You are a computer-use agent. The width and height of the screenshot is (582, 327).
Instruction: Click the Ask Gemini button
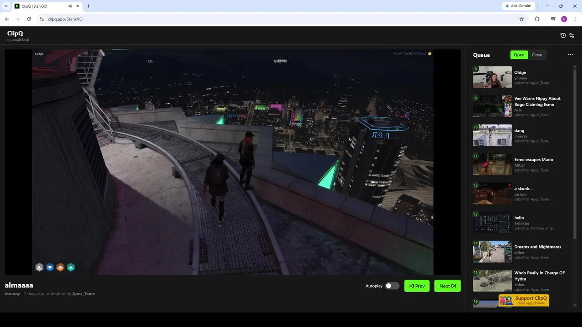click(518, 6)
